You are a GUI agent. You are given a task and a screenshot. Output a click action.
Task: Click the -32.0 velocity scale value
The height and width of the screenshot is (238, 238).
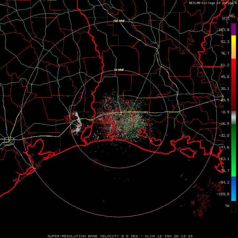pyautogui.click(x=224, y=136)
